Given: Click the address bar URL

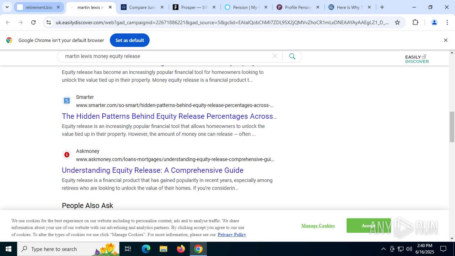Looking at the screenshot, I should click(x=222, y=22).
